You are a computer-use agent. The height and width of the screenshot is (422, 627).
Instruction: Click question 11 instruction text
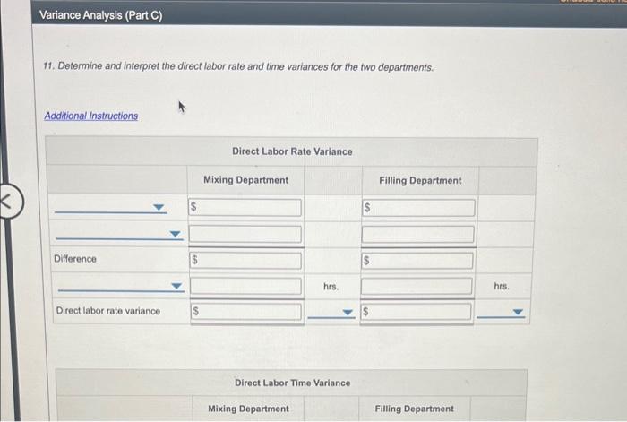pyautogui.click(x=238, y=66)
